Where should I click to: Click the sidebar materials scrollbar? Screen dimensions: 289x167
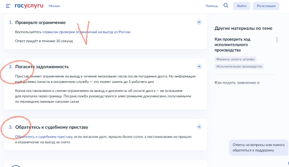[x=277, y=39]
